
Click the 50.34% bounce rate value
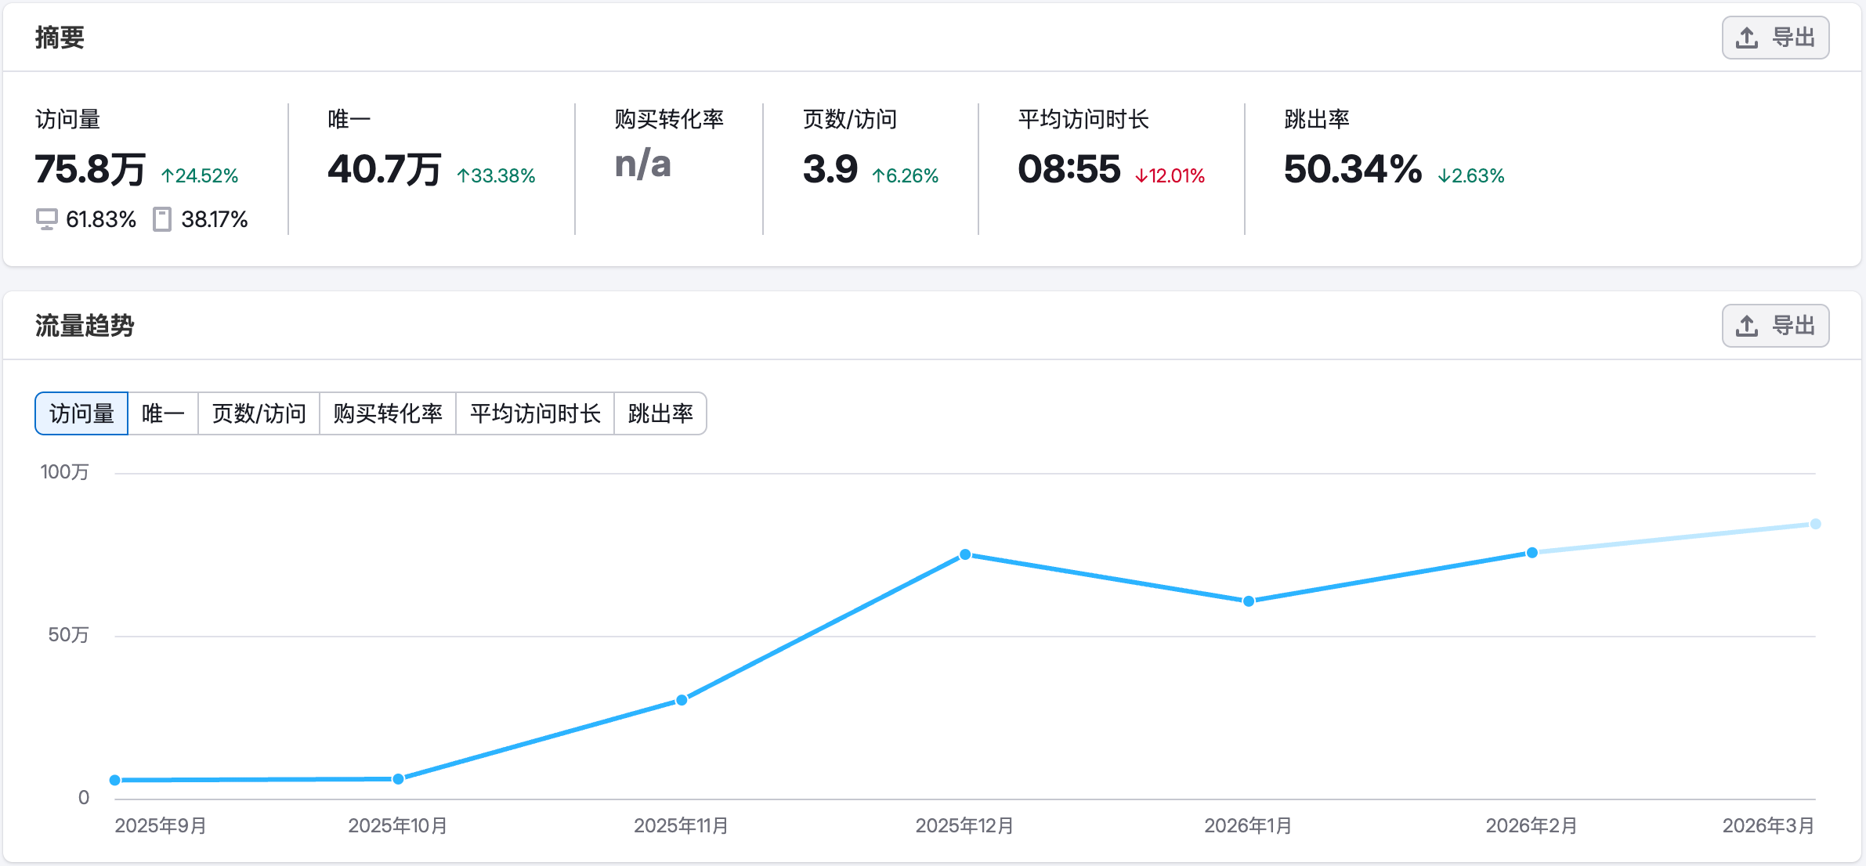[1353, 169]
